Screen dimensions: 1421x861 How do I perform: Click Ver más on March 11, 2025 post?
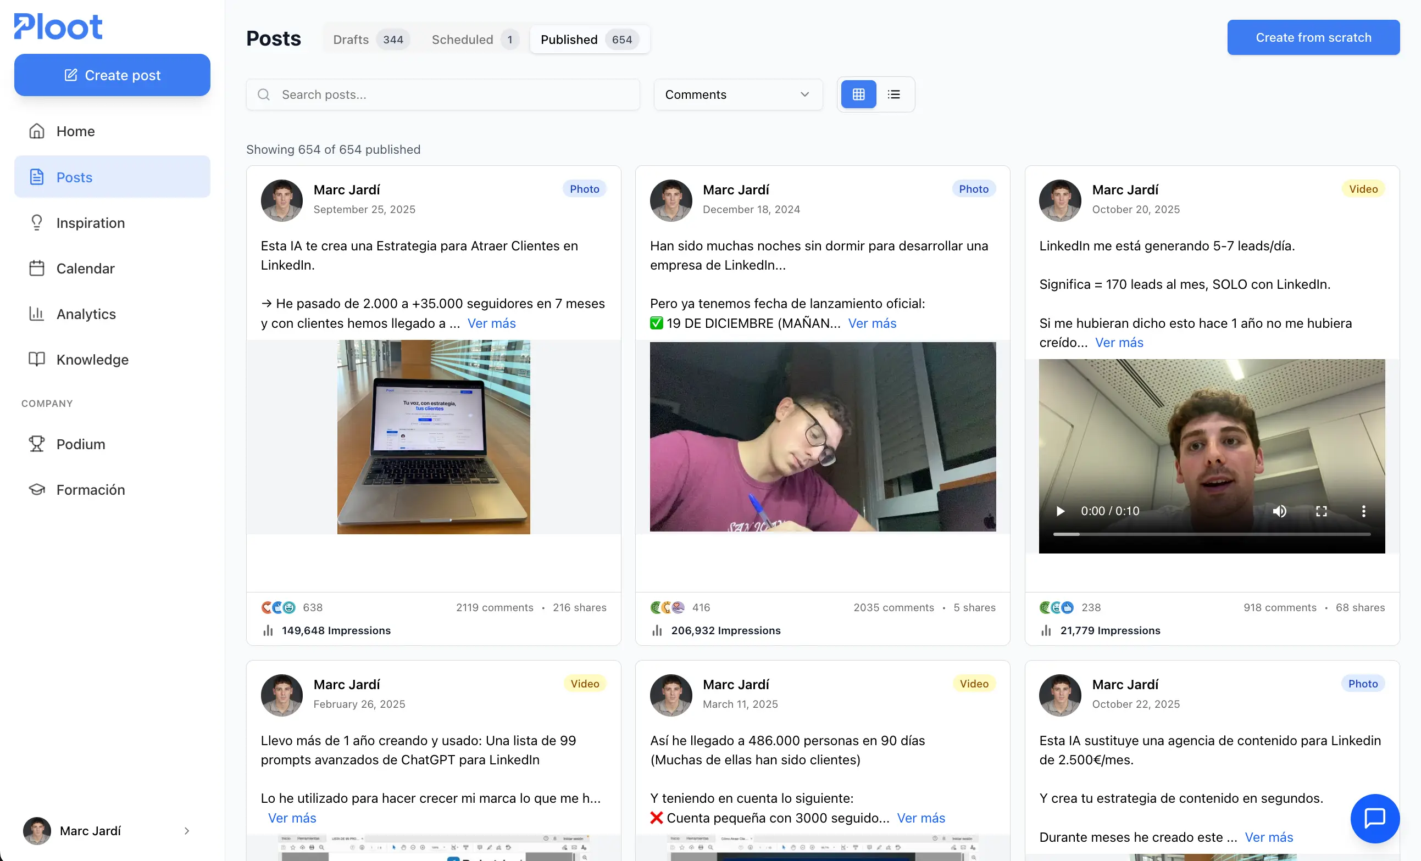(x=921, y=817)
